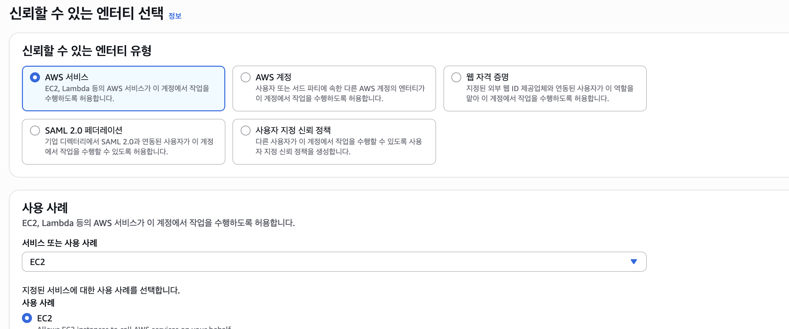Choose the 웹 자격 증명 radio option
789x329 pixels.
click(x=456, y=77)
